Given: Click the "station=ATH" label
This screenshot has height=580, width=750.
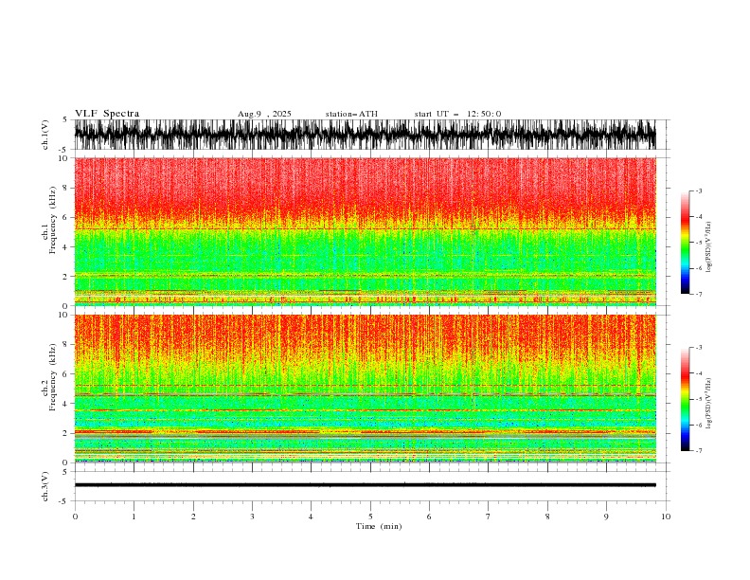Looking at the screenshot, I should (x=351, y=114).
